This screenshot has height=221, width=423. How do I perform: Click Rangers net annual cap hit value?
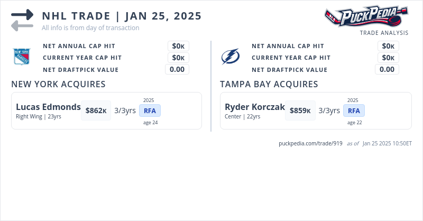pos(178,46)
